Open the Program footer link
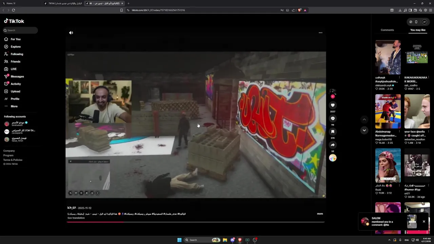 click(x=8, y=155)
